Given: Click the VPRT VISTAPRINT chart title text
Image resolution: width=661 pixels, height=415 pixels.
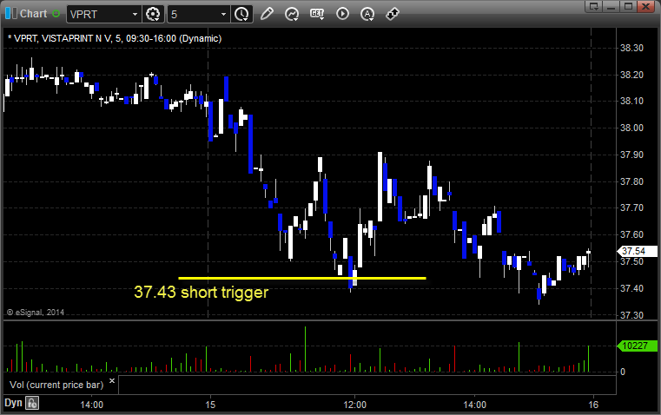Looking at the screenshot, I should coord(115,38).
